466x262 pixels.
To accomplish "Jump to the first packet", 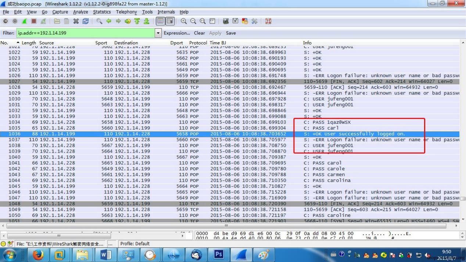I will 137,21.
